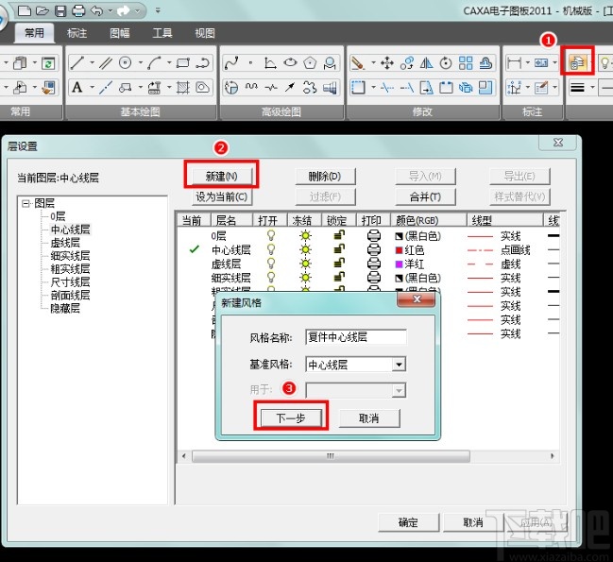Open the Undo history dropdown arrow
The image size is (613, 562).
111,10
